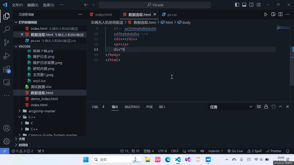Open 文件(F) menu
Viewport: 294px width, 165px height.
pos(17,5)
